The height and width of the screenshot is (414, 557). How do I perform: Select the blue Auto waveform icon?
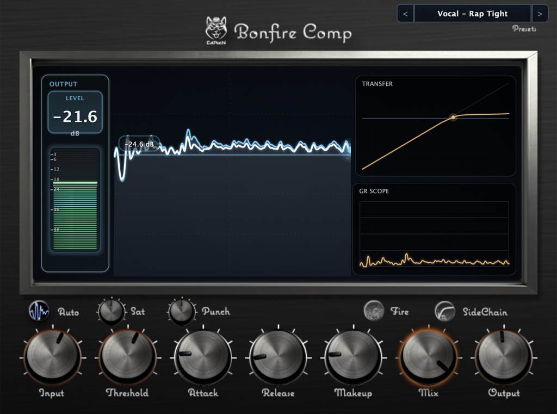click(x=39, y=312)
